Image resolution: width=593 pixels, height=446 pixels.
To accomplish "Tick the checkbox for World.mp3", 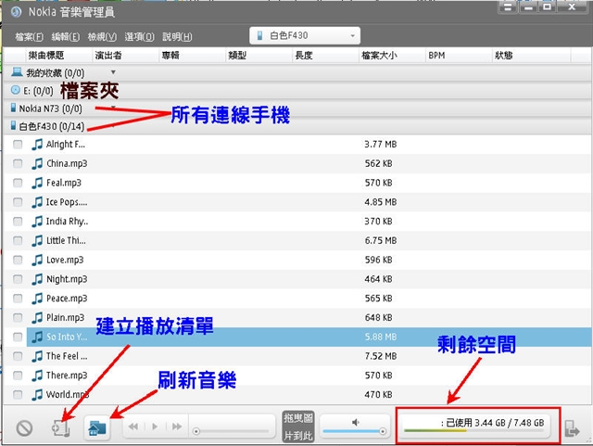I will pos(18,394).
